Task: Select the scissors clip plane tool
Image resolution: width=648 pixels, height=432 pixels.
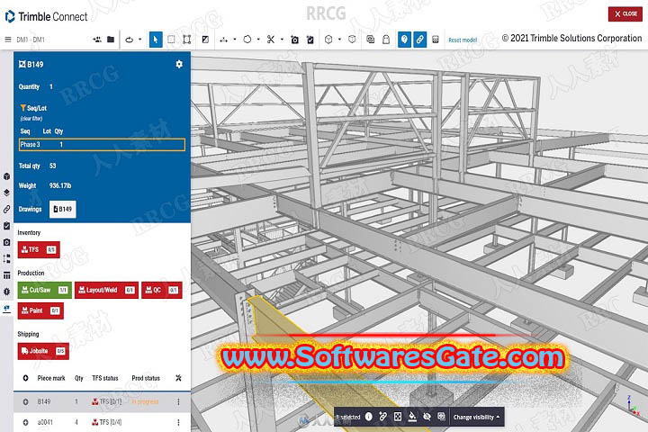Action: 271,40
